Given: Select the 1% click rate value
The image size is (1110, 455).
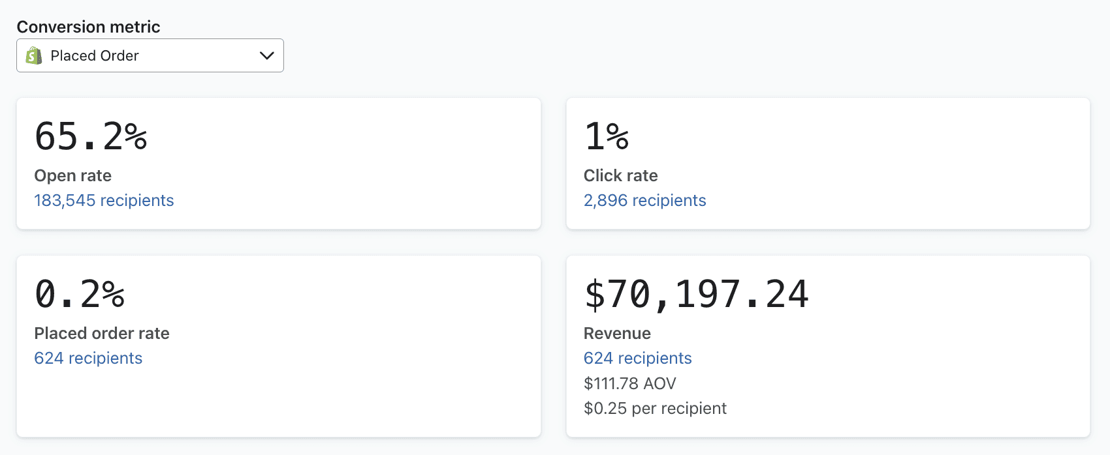Looking at the screenshot, I should [607, 136].
